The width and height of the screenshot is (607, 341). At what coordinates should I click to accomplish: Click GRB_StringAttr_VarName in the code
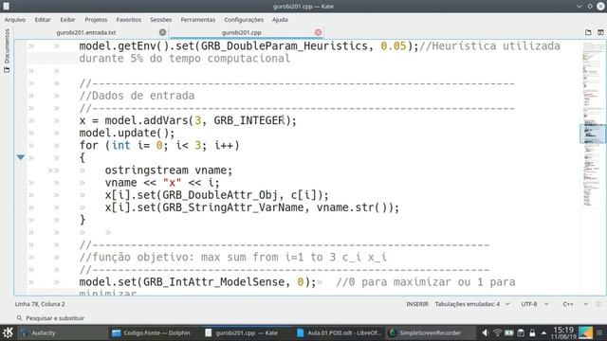pos(232,206)
